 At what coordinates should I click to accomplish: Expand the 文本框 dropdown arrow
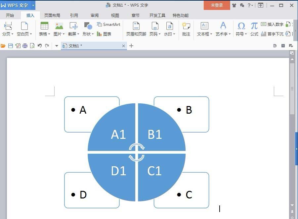pyautogui.click(x=211, y=34)
